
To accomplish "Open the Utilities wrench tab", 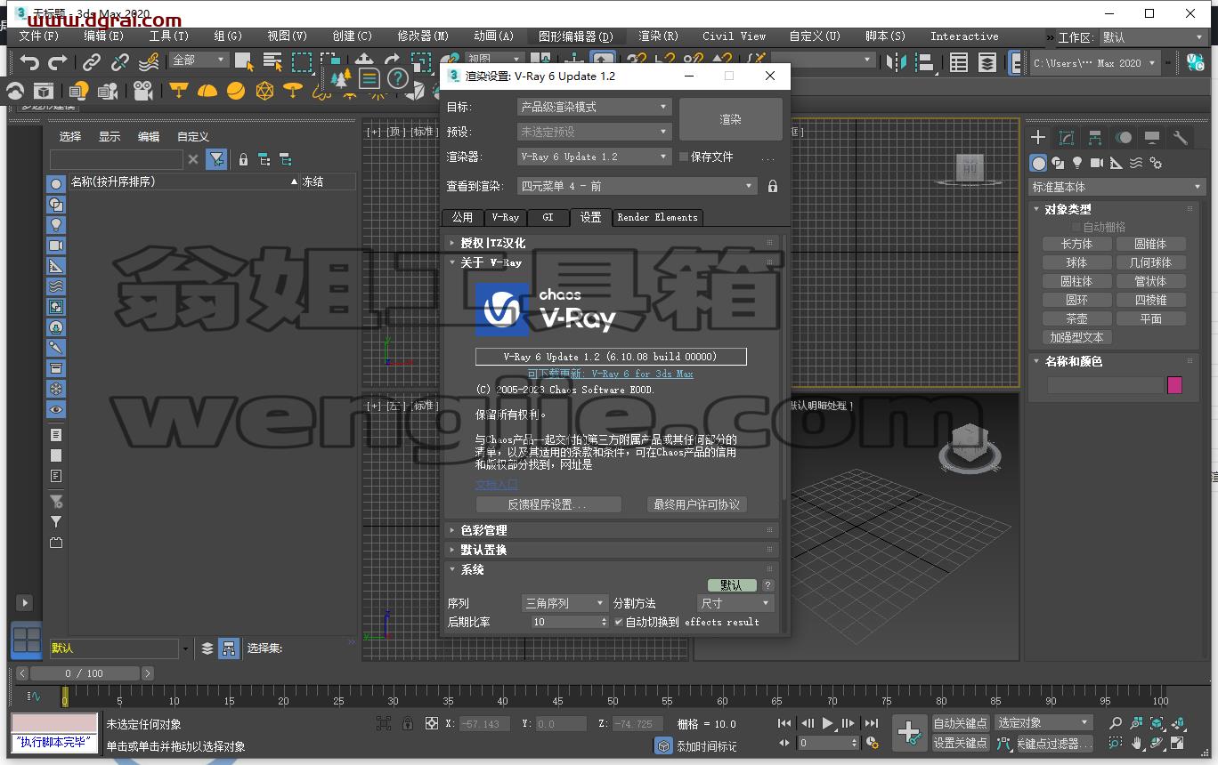I will click(x=1181, y=137).
